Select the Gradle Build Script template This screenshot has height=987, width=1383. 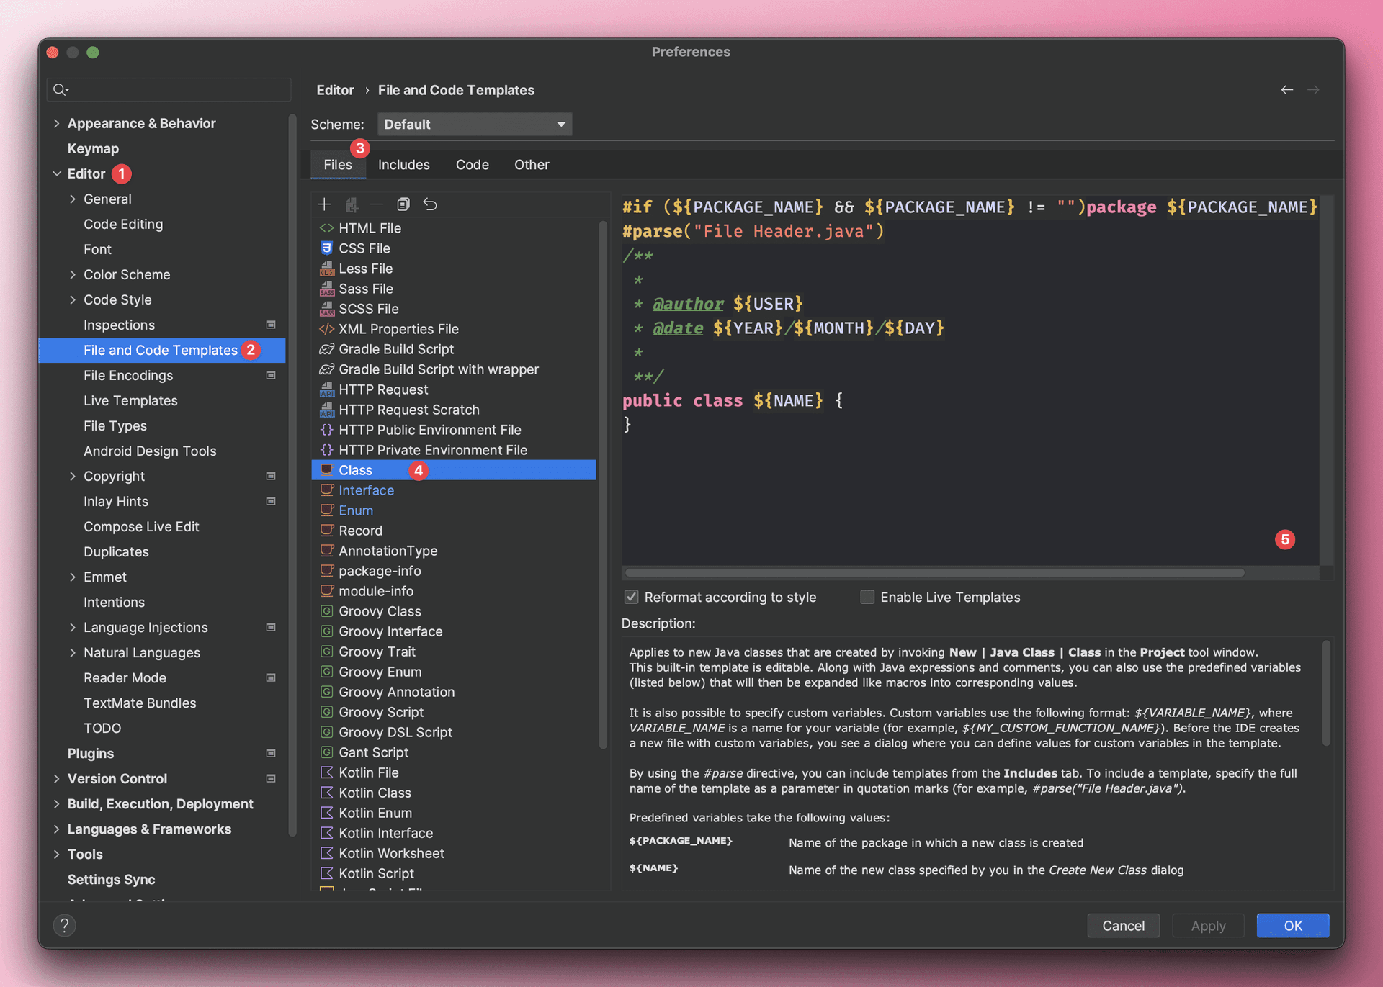point(395,349)
